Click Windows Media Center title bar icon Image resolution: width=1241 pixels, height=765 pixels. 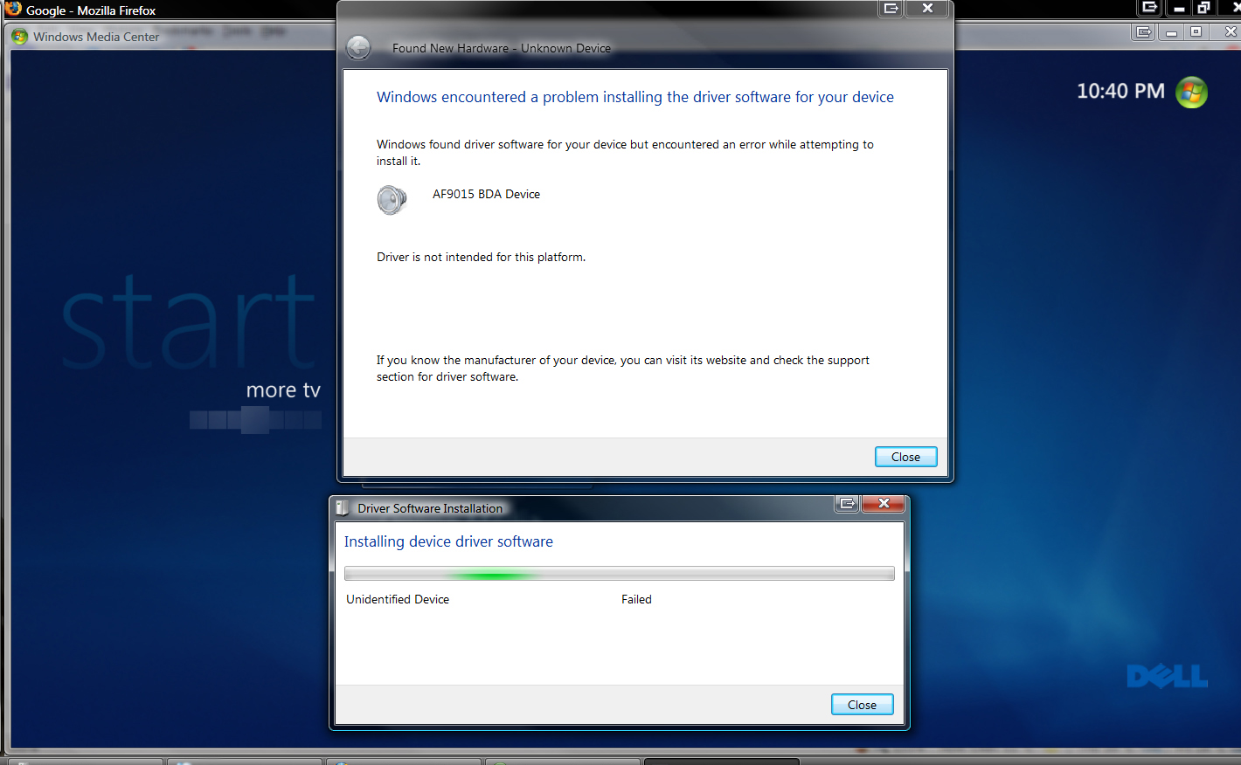[x=20, y=37]
